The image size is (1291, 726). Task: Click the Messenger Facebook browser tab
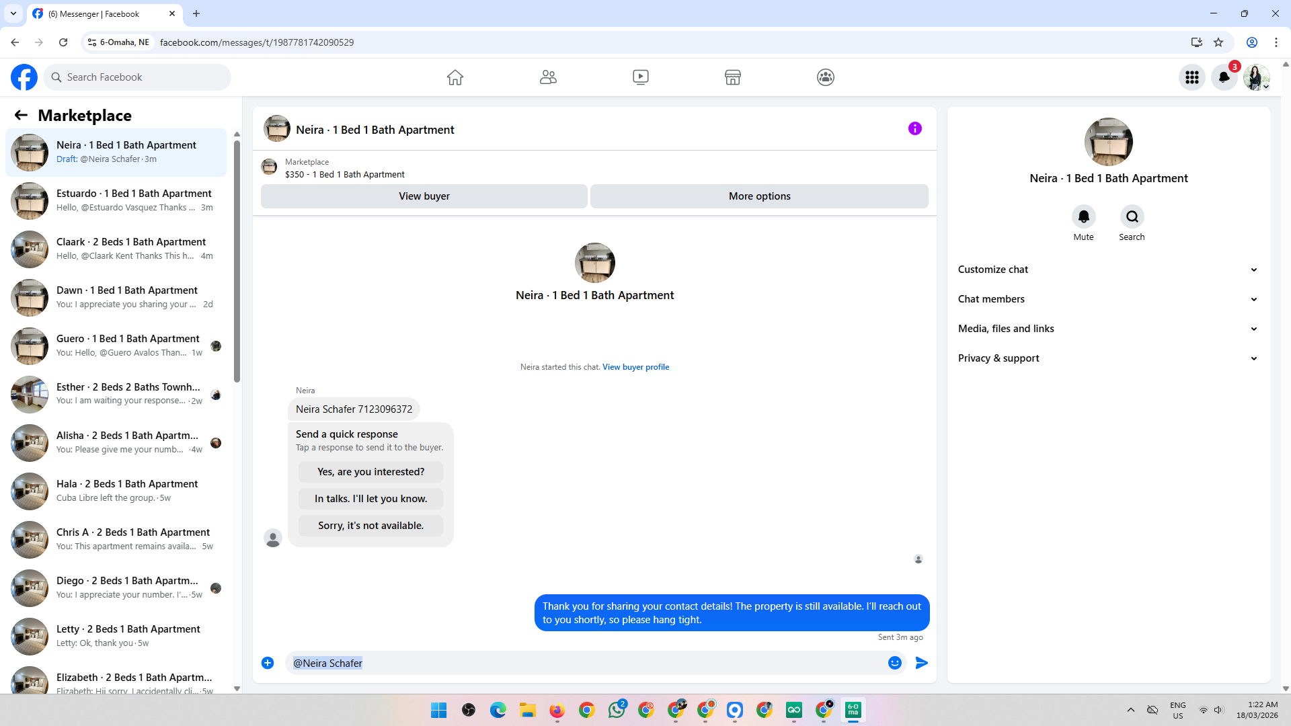pyautogui.click(x=104, y=13)
